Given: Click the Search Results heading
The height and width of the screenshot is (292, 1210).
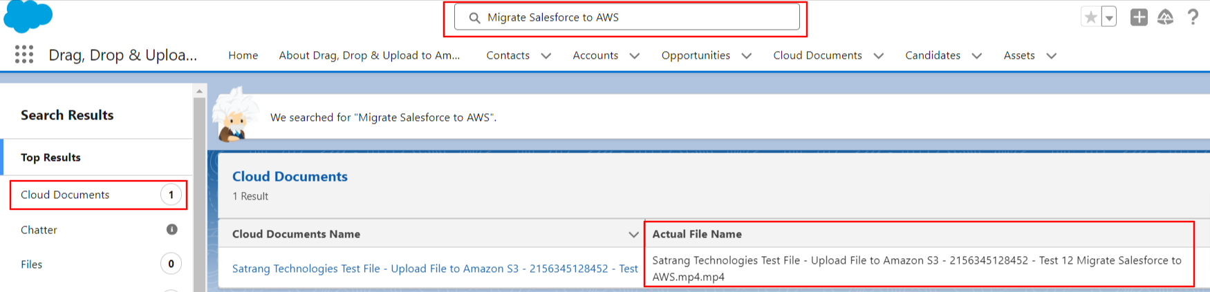Looking at the screenshot, I should [67, 115].
